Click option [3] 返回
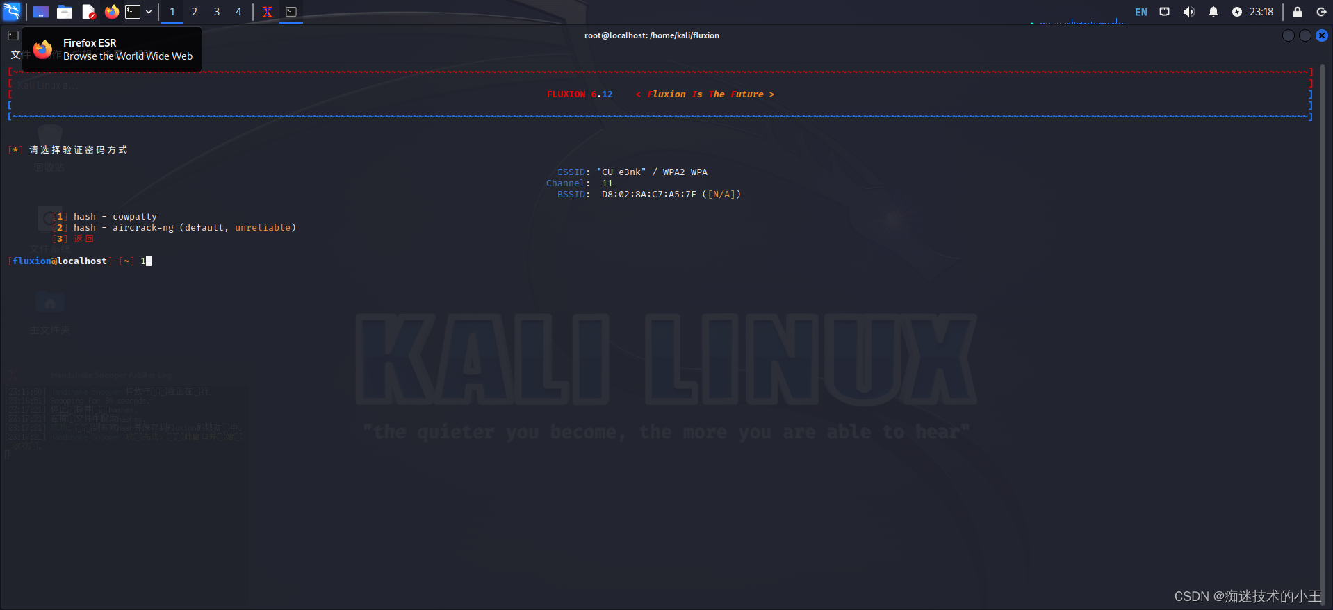1333x610 pixels. 73,239
